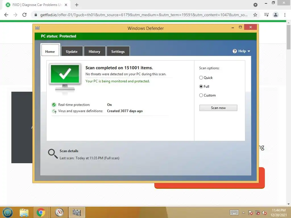Image resolution: width=291 pixels, height=218 pixels.
Task: Click the Scan details magnifier icon
Action: tap(53, 154)
